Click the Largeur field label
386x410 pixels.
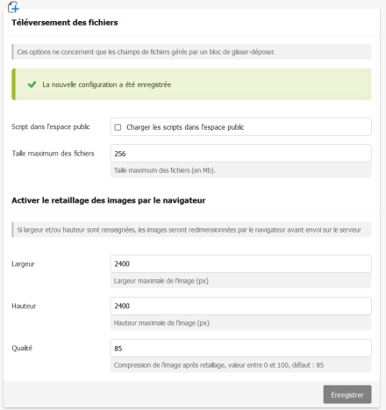23,264
